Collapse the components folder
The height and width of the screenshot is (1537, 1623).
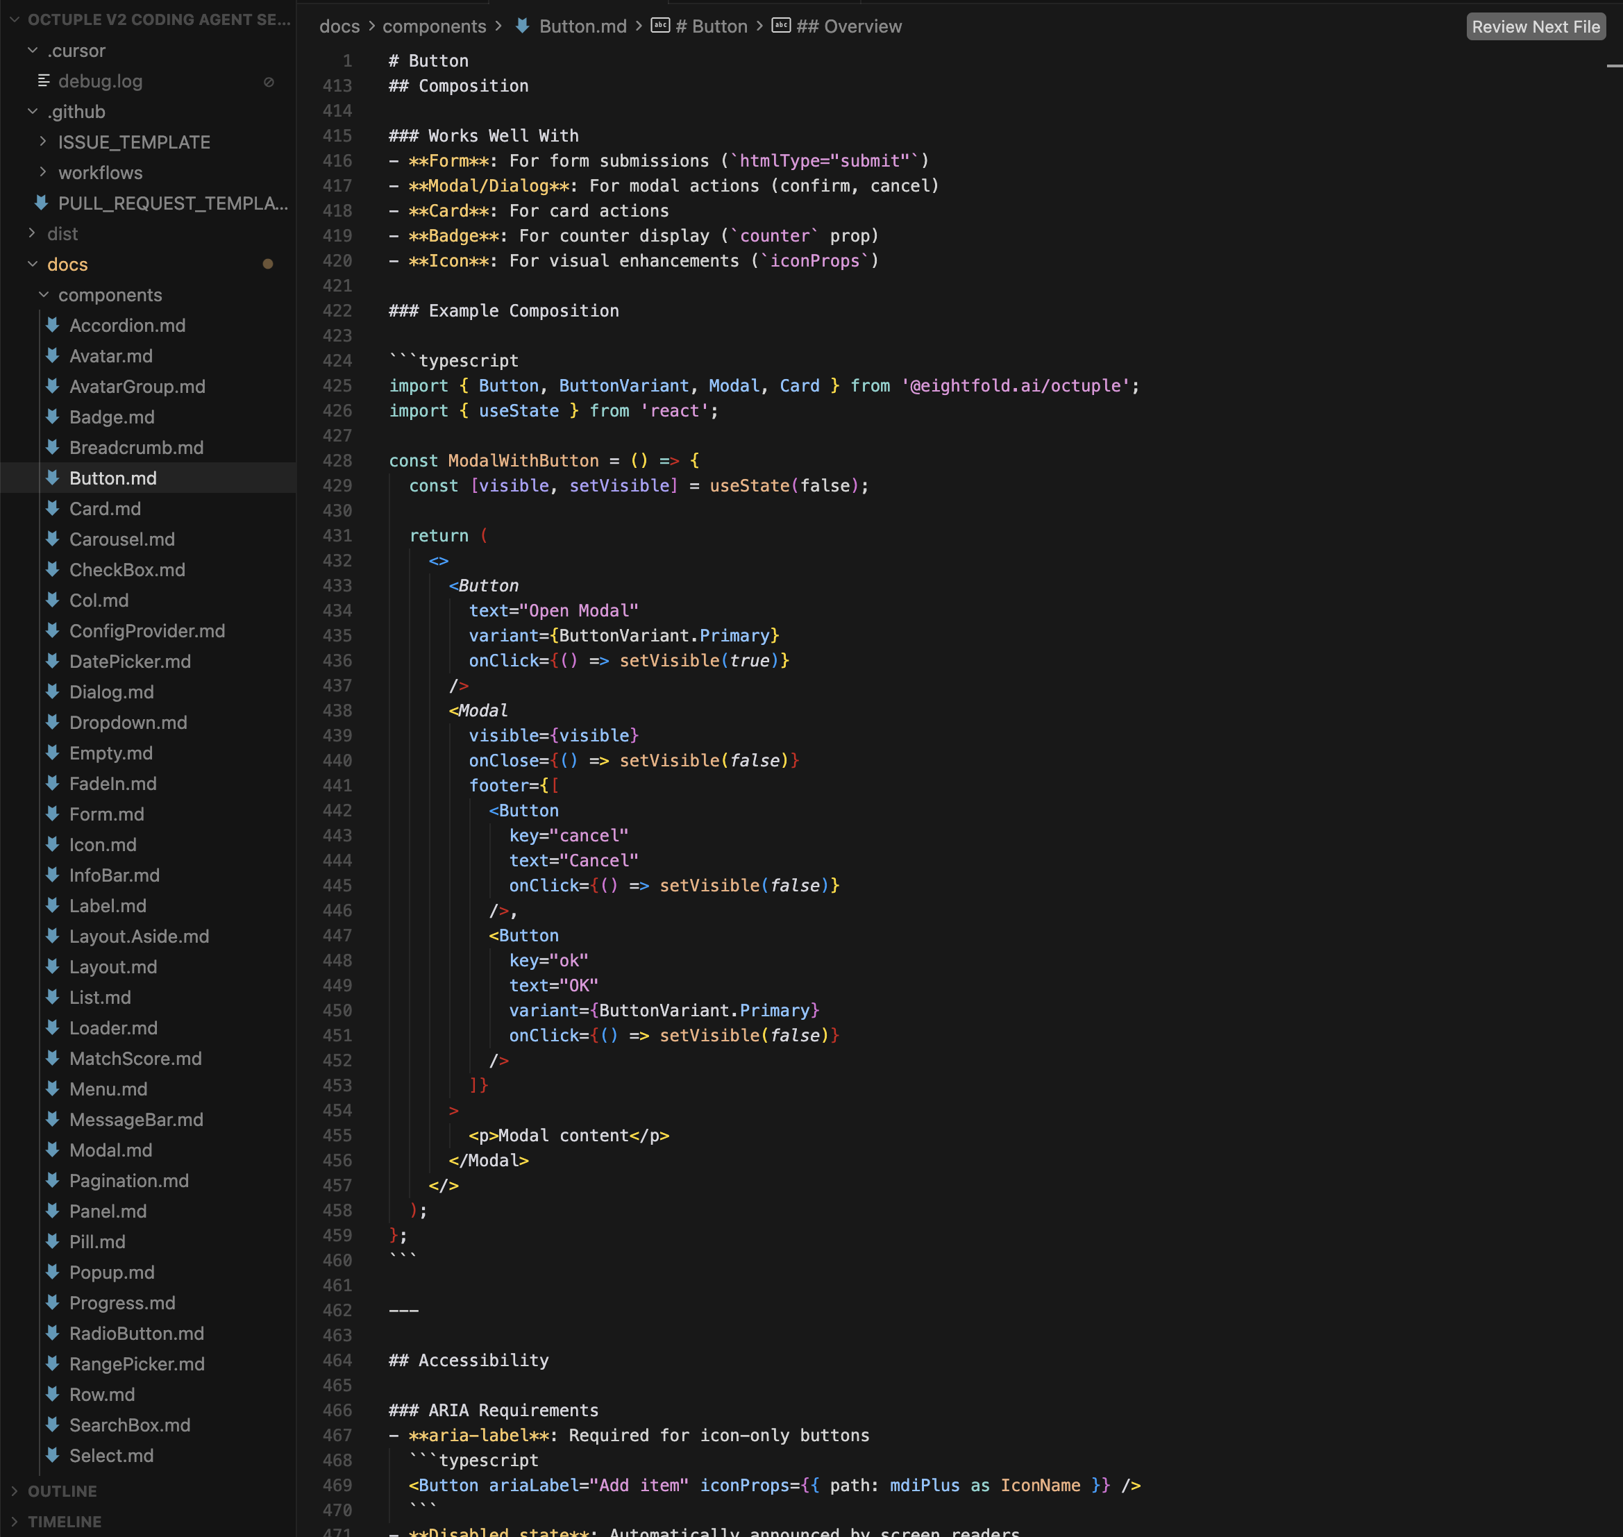click(44, 295)
